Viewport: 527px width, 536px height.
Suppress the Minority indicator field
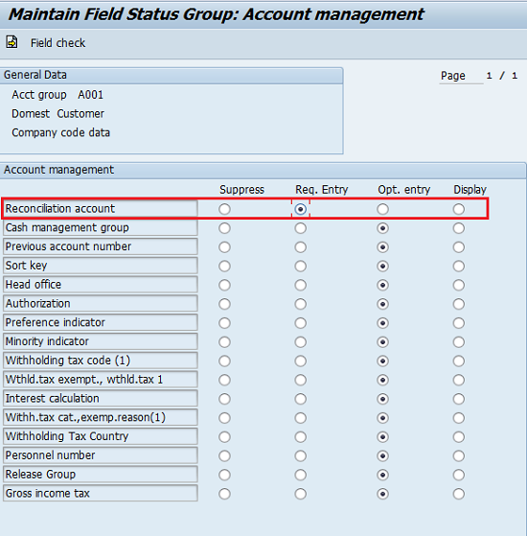coord(224,342)
